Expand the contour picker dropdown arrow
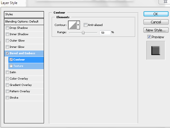The width and height of the screenshot is (170, 128). (x=78, y=25)
